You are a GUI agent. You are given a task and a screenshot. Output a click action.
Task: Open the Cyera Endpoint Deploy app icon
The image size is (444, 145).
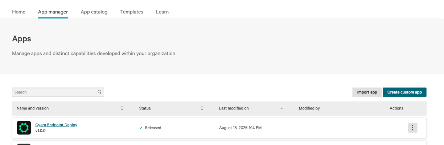pos(24,128)
